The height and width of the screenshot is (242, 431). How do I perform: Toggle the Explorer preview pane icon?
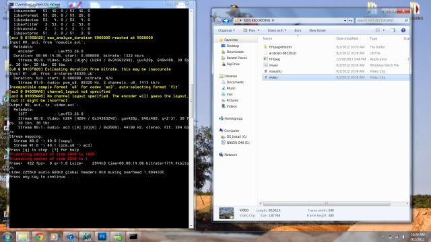(x=393, y=30)
